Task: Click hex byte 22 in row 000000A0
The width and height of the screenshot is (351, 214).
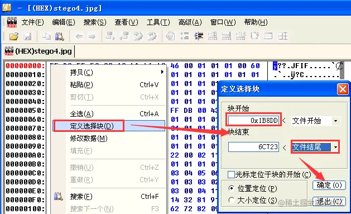Action: click(x=175, y=155)
